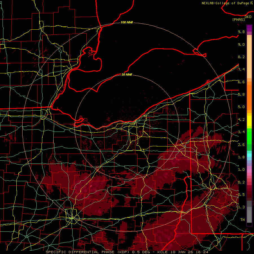Click the 3.4 legend value
The width and height of the screenshot is (254, 254).
click(241, 132)
